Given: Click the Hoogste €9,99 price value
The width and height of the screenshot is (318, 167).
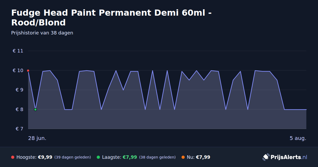Looking at the screenshot, I should pos(45,157).
